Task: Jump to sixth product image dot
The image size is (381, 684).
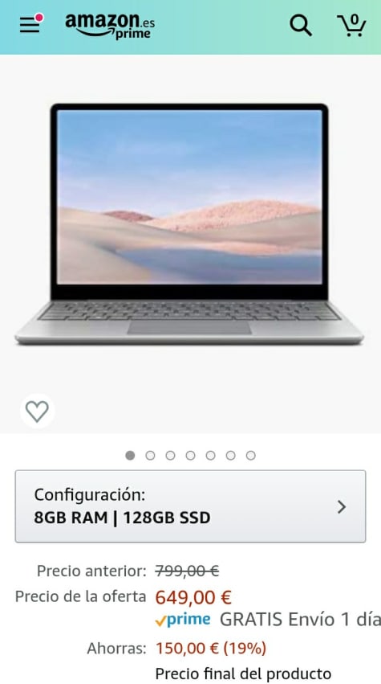Action: 230,456
